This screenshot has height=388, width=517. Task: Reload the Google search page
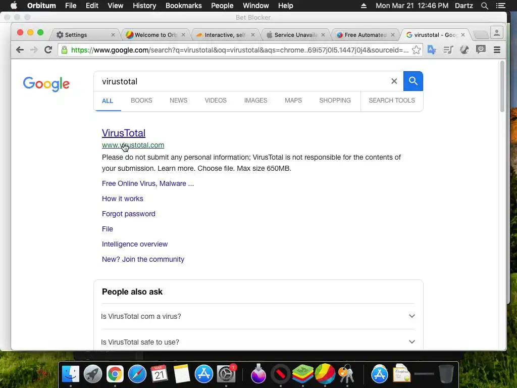tap(48, 50)
